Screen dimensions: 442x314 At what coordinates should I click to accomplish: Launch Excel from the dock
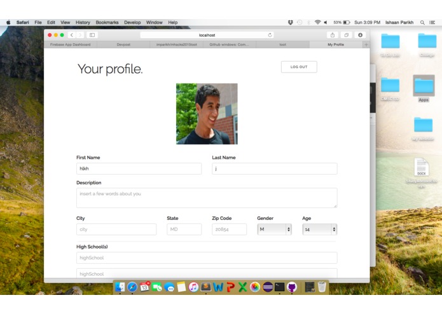242,287
